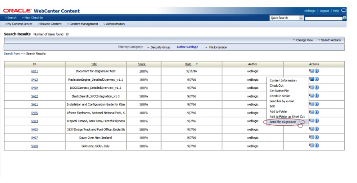Open actions icon for 1937 Dodge Truck row
Image resolution: width=357 pixels, height=183 pixels.
(311, 129)
